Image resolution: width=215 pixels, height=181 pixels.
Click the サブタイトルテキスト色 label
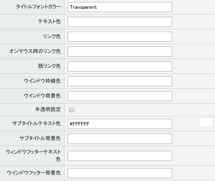36,123
